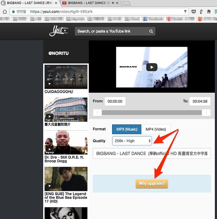Open the CUIDAOOOOH¡! video thumbnail
Viewport: 217px width, 219px height.
pyautogui.click(x=66, y=77)
